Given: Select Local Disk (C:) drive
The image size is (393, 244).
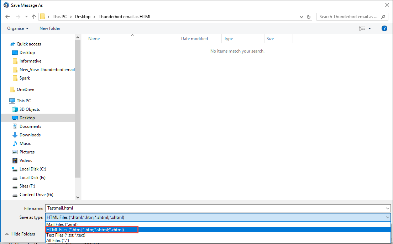Looking at the screenshot, I should coord(33,169).
